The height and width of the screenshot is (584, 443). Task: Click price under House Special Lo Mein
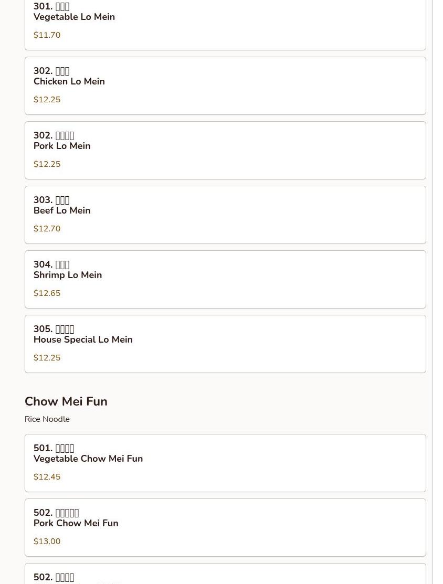47,358
